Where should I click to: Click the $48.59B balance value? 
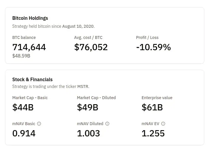click(x=21, y=55)
